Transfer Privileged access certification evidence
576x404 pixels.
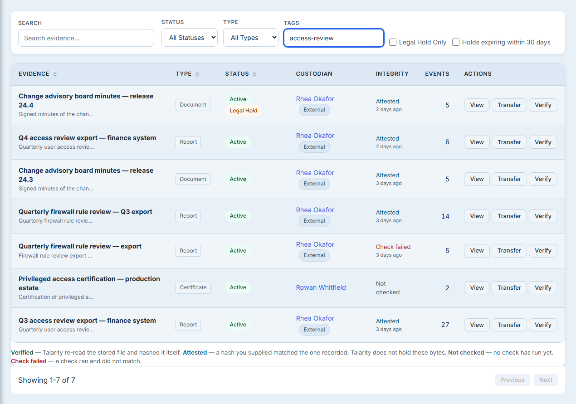[509, 287]
